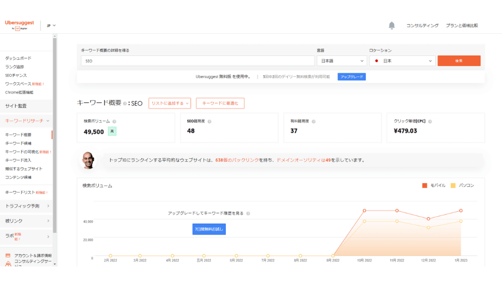
Task: Click the キーワードに最適化 button
Action: coord(220,103)
